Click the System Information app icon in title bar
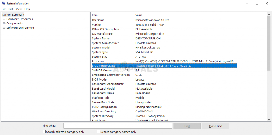 click(x=3, y=3)
